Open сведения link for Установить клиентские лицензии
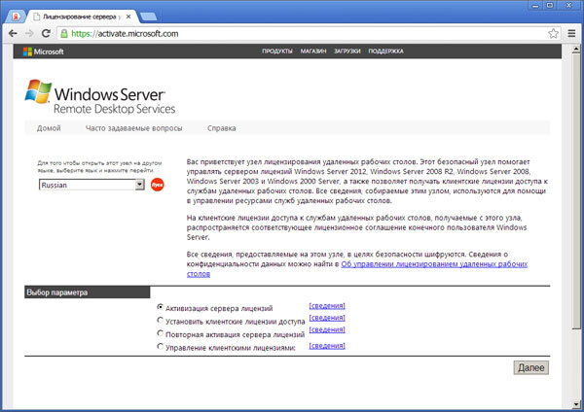Image resolution: width=584 pixels, height=412 pixels. click(327, 318)
